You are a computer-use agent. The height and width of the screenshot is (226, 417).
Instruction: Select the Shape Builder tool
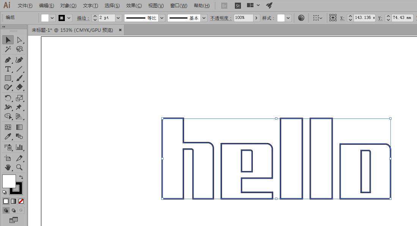click(x=8, y=116)
